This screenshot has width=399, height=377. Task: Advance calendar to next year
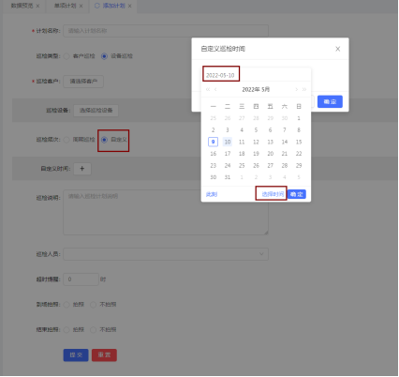click(304, 89)
